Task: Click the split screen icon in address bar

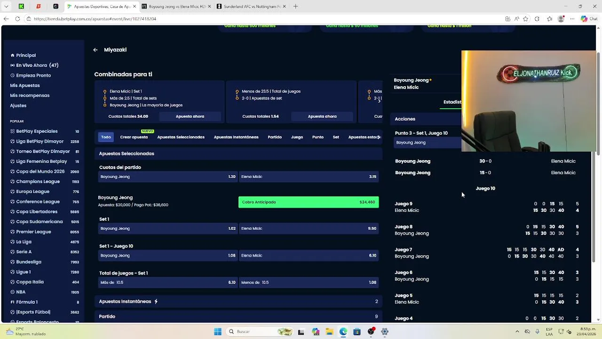Action: pyautogui.click(x=508, y=19)
